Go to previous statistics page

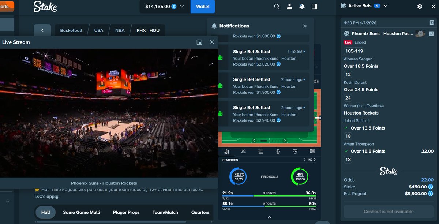click(x=304, y=160)
